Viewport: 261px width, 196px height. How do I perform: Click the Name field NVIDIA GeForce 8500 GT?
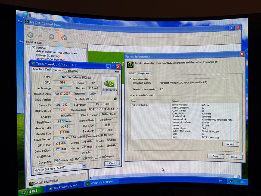click(76, 77)
